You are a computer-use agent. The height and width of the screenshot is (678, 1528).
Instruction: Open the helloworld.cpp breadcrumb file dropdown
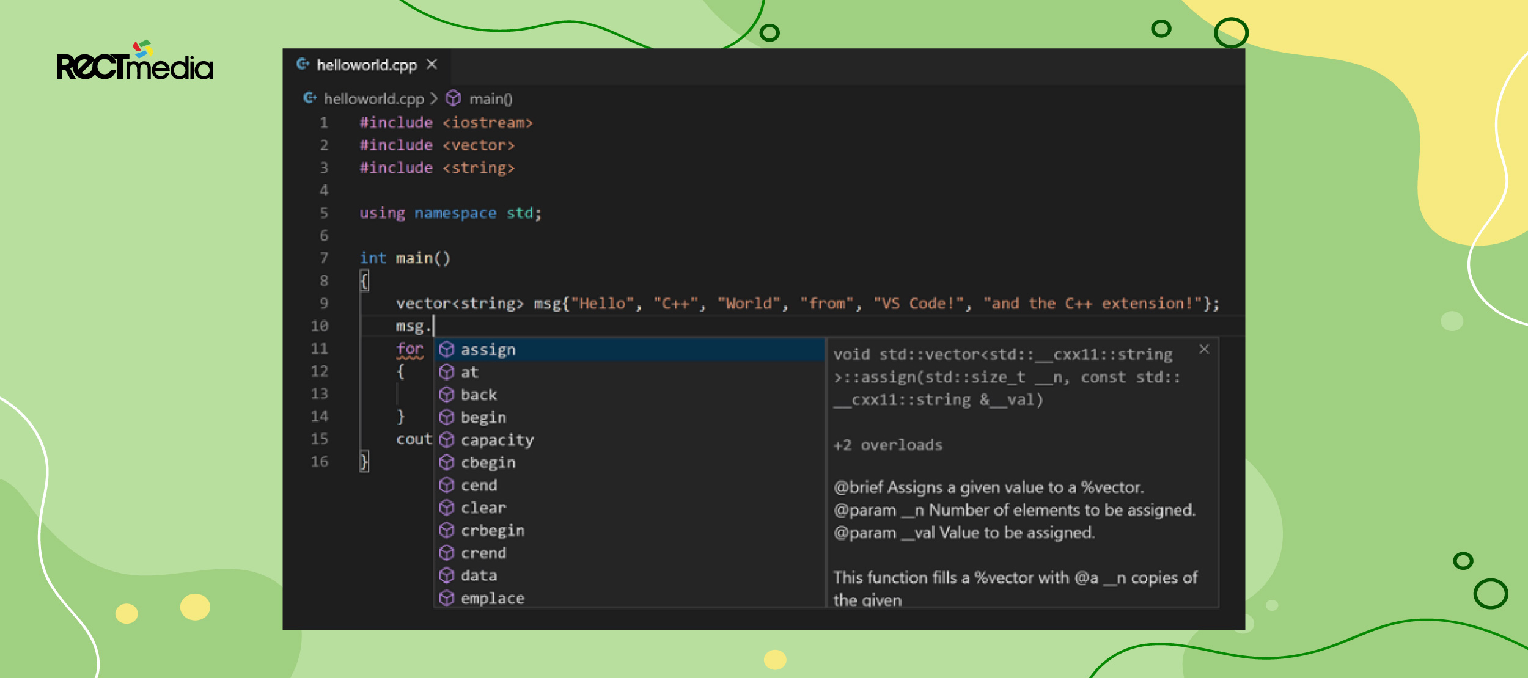point(374,99)
